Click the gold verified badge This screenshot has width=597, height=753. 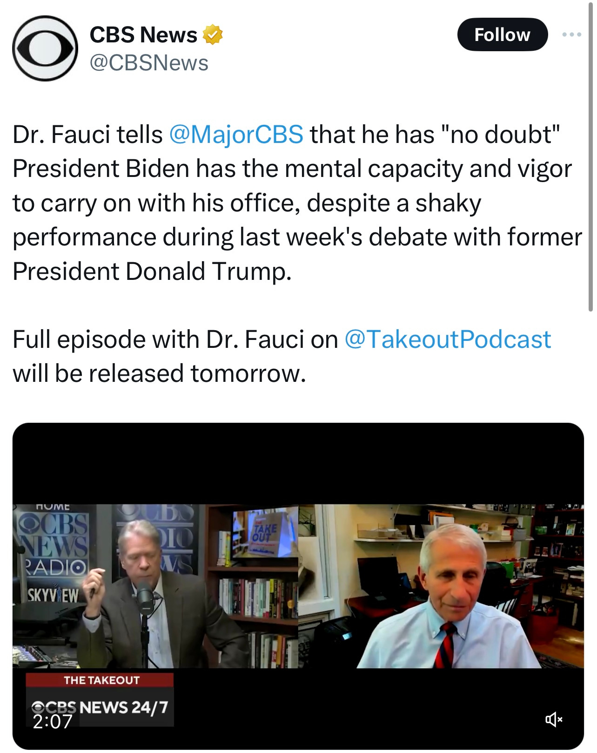[x=213, y=35]
